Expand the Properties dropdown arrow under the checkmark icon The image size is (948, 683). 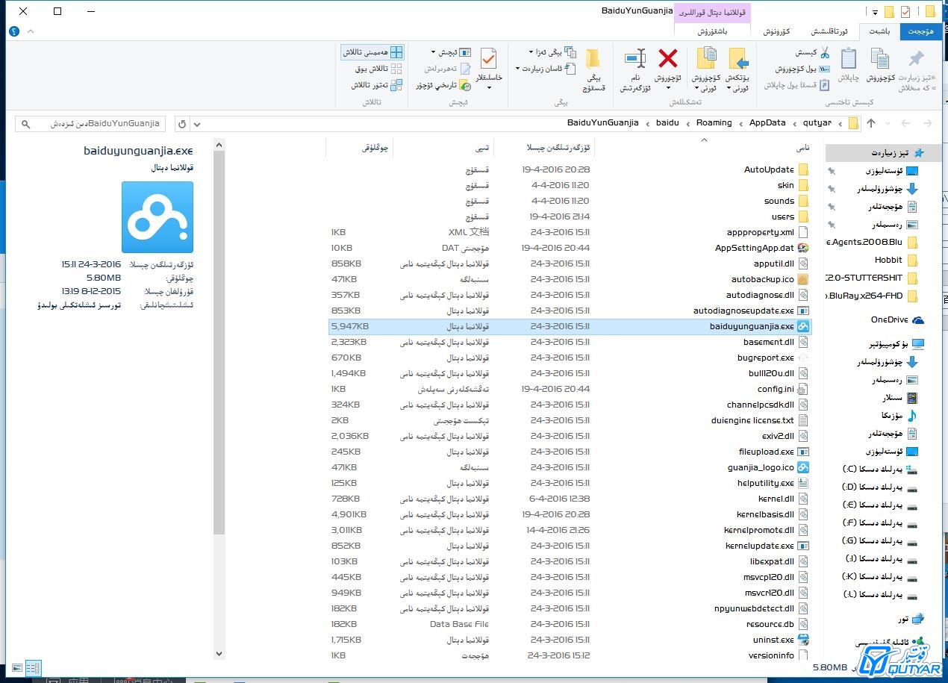pos(489,88)
